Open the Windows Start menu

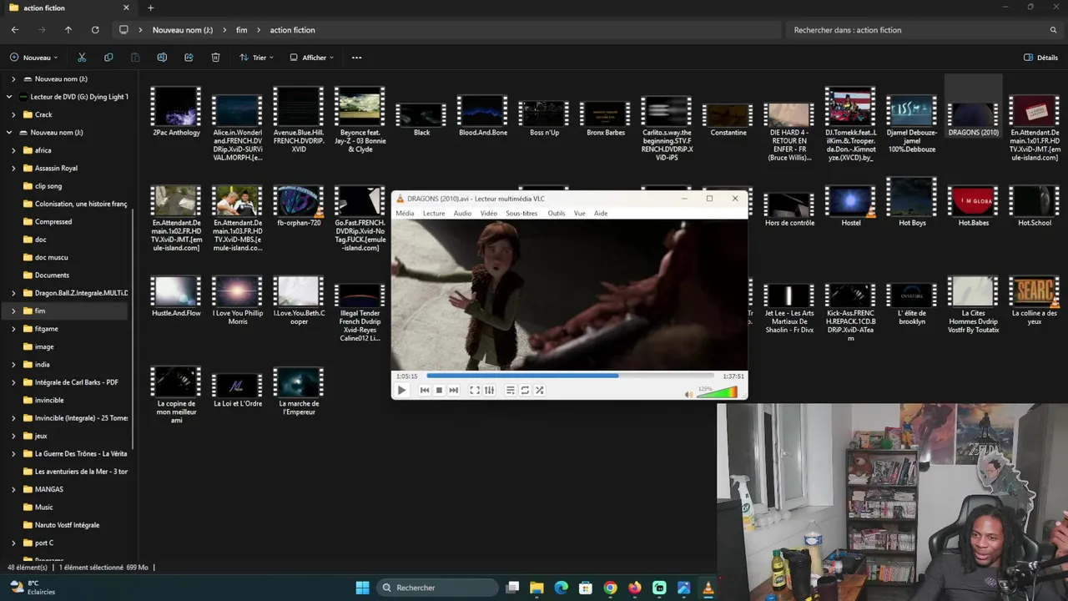tap(362, 588)
